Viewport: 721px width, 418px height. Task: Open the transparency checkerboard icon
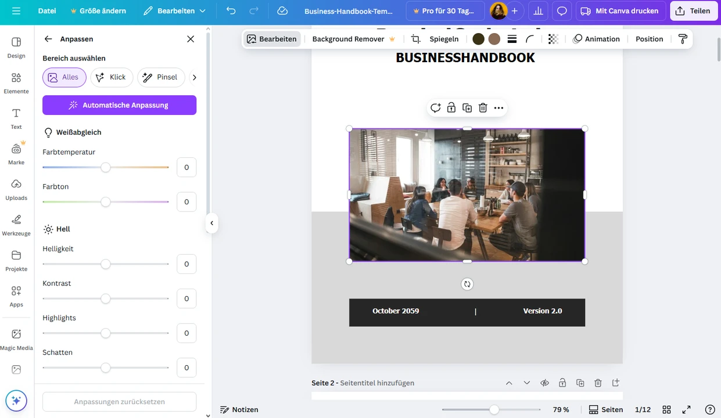[x=553, y=39]
